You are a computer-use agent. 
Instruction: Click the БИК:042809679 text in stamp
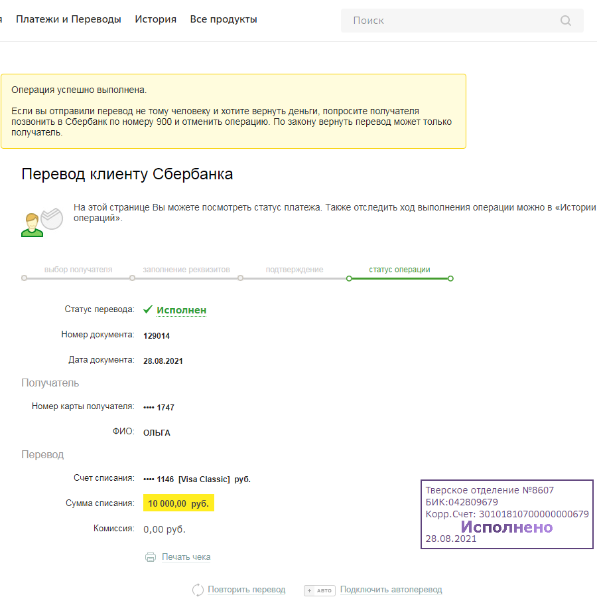coord(462,503)
